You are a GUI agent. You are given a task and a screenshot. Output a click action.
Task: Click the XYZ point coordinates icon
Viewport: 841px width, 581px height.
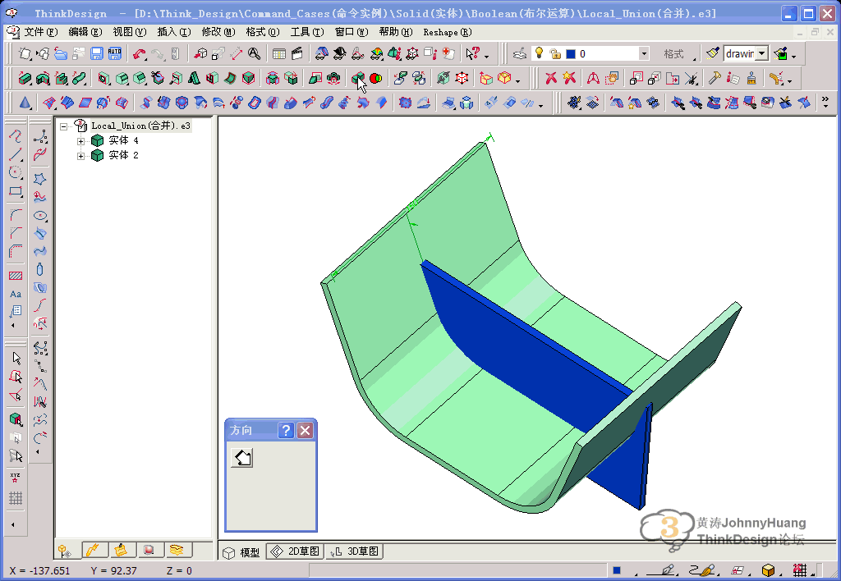15,477
